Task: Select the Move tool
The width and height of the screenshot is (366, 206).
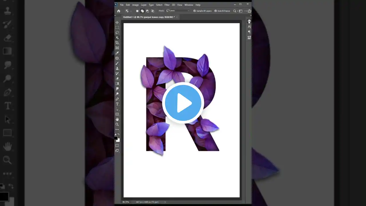Action: (117, 22)
